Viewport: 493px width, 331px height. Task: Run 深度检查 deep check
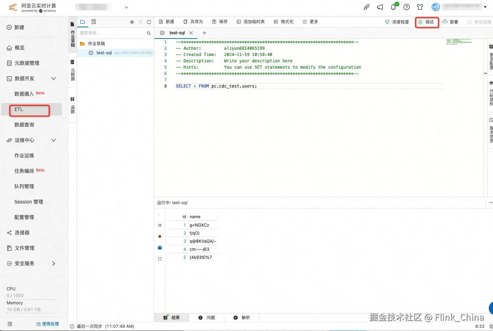pyautogui.click(x=397, y=22)
